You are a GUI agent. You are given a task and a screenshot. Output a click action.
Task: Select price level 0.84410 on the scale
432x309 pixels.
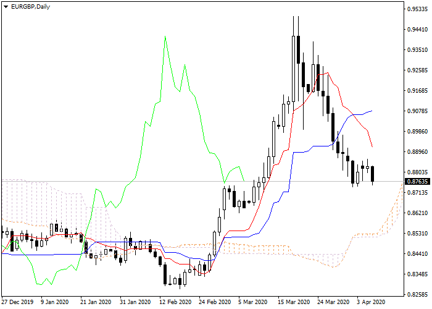coord(417,254)
